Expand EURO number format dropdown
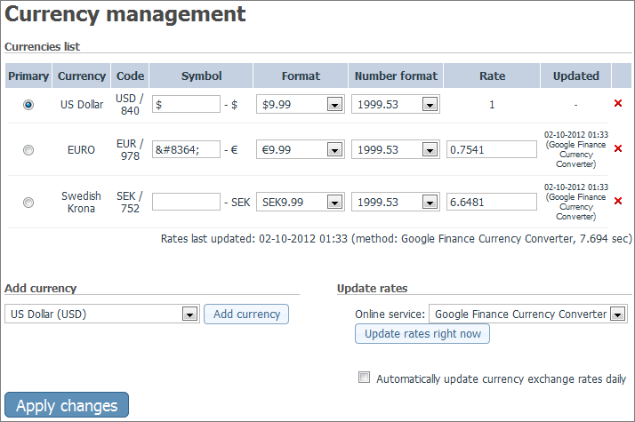Image resolution: width=635 pixels, height=422 pixels. click(x=395, y=150)
